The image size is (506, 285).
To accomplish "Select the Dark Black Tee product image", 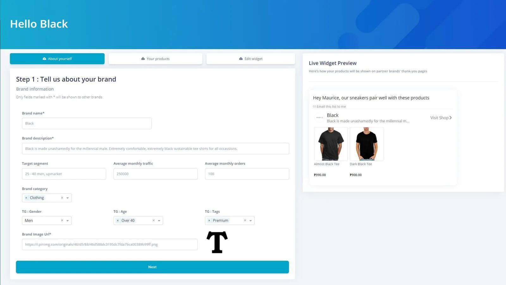I will (x=367, y=144).
